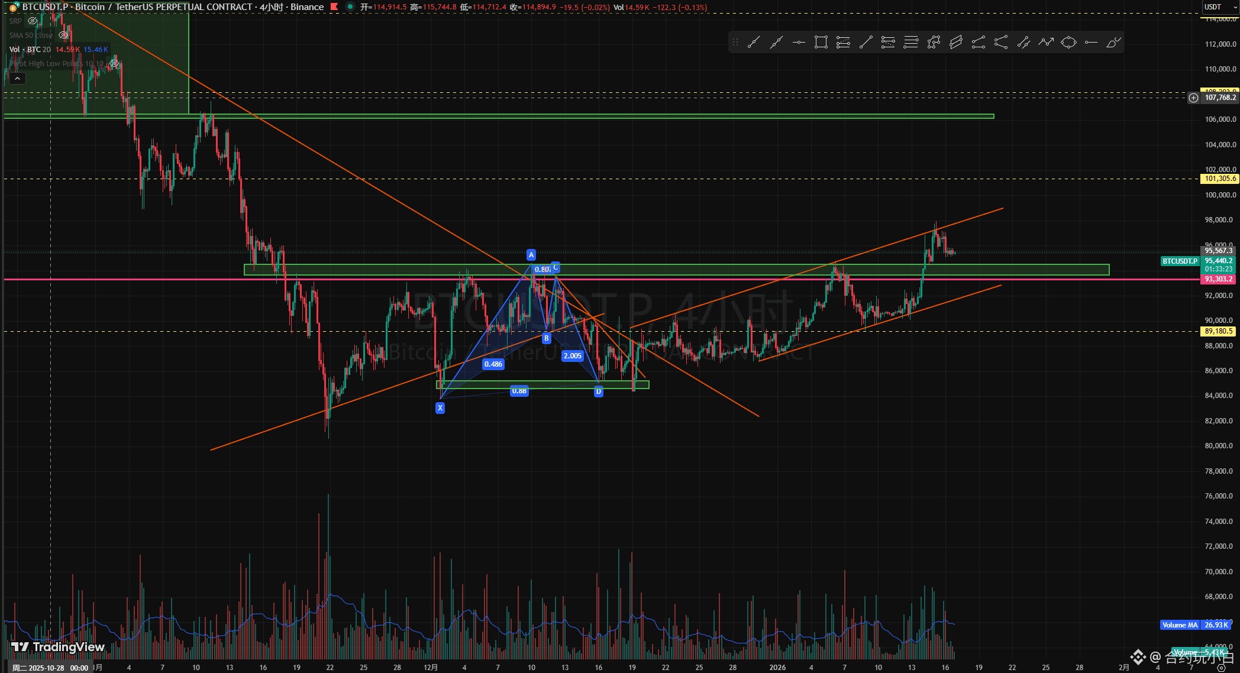Viewport: 1240px width, 673px height.
Task: Select the parallel horizontal lines tool
Action: pos(910,42)
